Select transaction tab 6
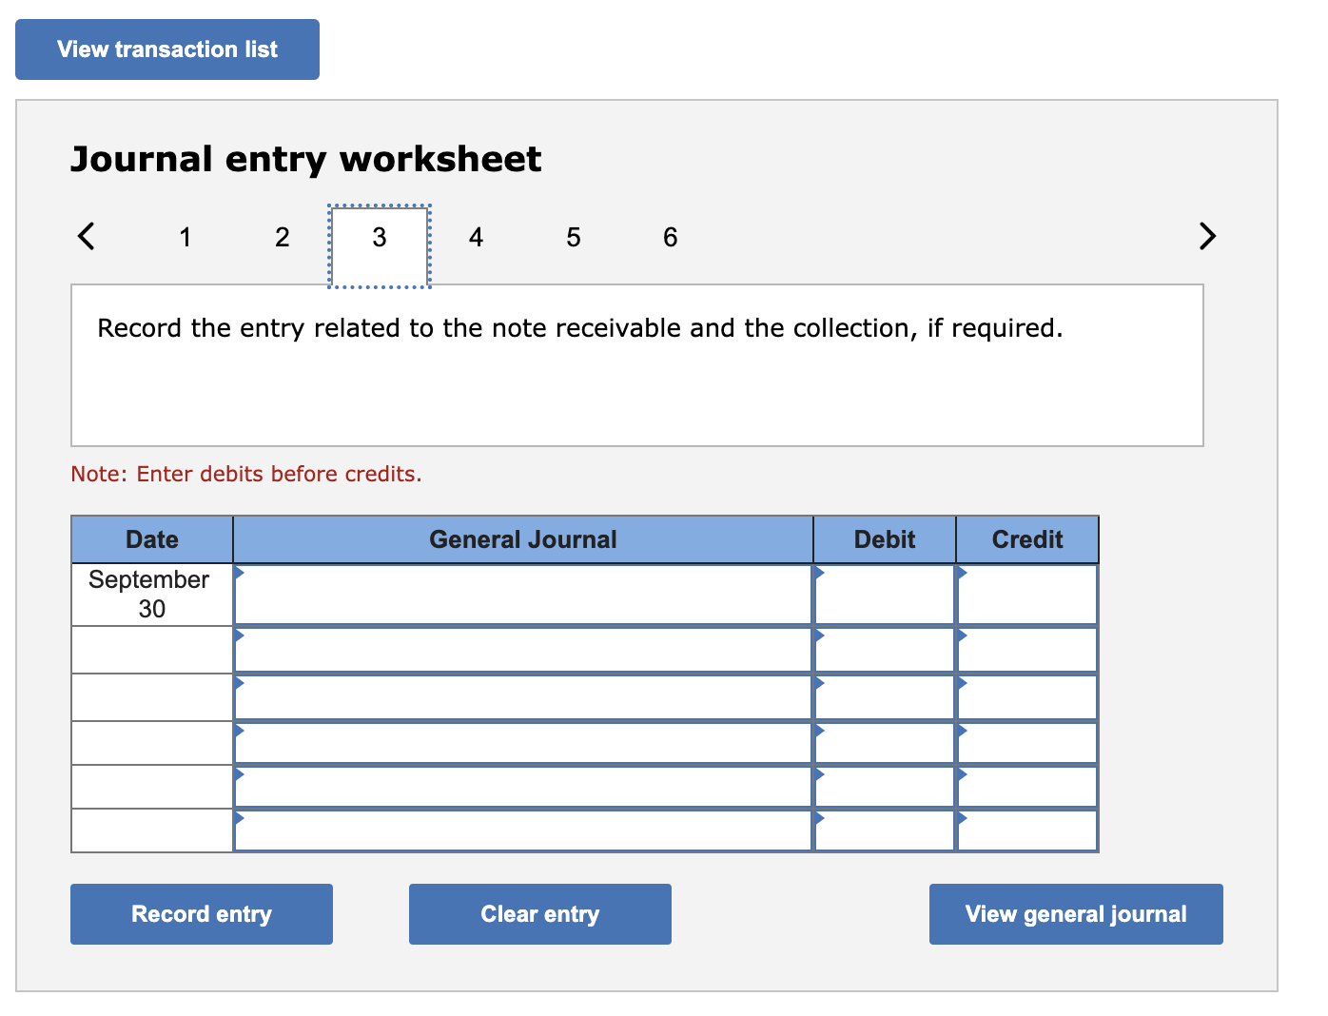Screen dimensions: 1328x1016 (670, 237)
